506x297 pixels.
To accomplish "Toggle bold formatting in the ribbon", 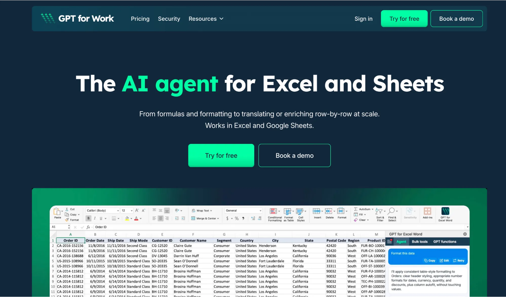I will [88, 218].
